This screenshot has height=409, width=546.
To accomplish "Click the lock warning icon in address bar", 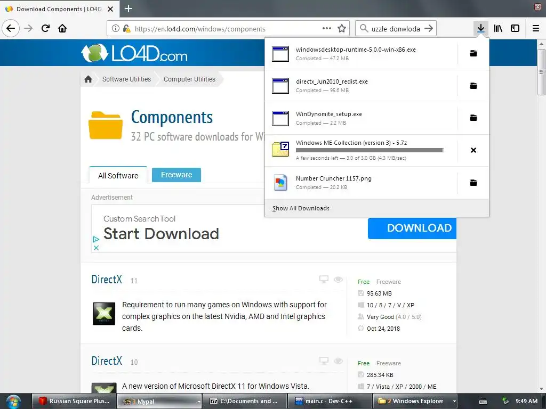I will tap(126, 29).
